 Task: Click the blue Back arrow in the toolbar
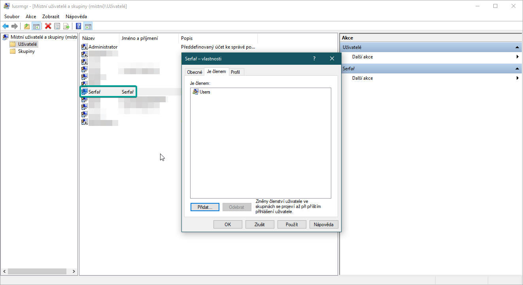[6, 26]
